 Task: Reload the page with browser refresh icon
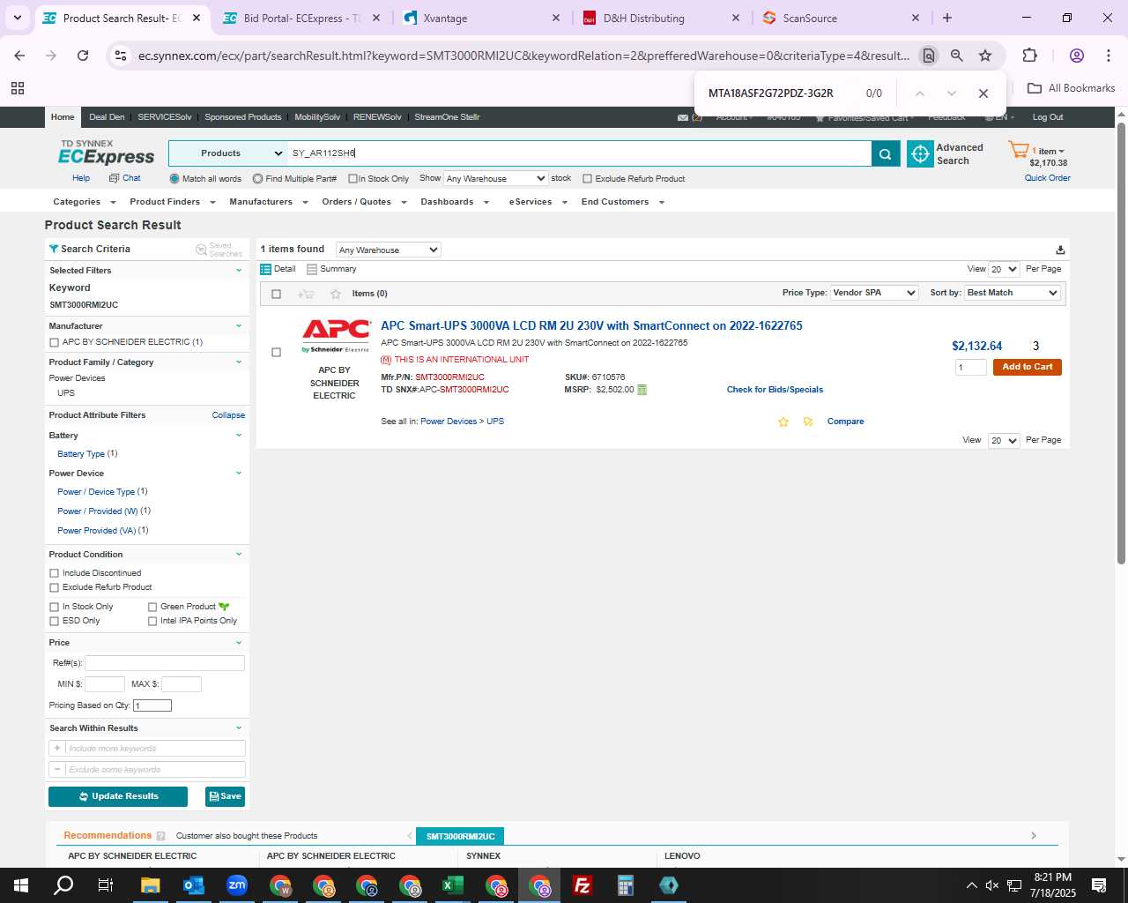point(83,56)
